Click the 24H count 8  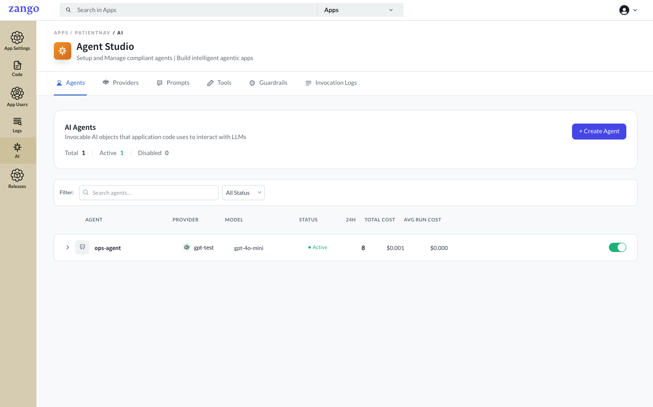[363, 248]
